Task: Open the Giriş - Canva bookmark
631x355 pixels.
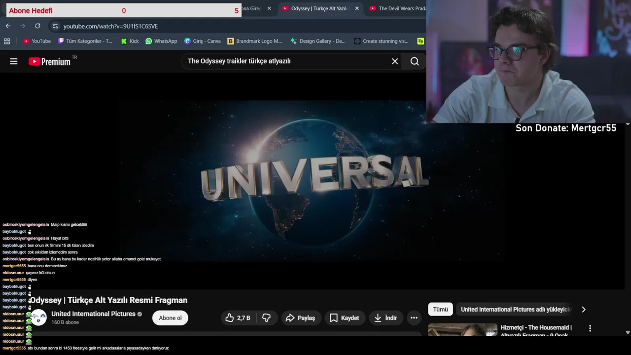Action: click(x=202, y=41)
